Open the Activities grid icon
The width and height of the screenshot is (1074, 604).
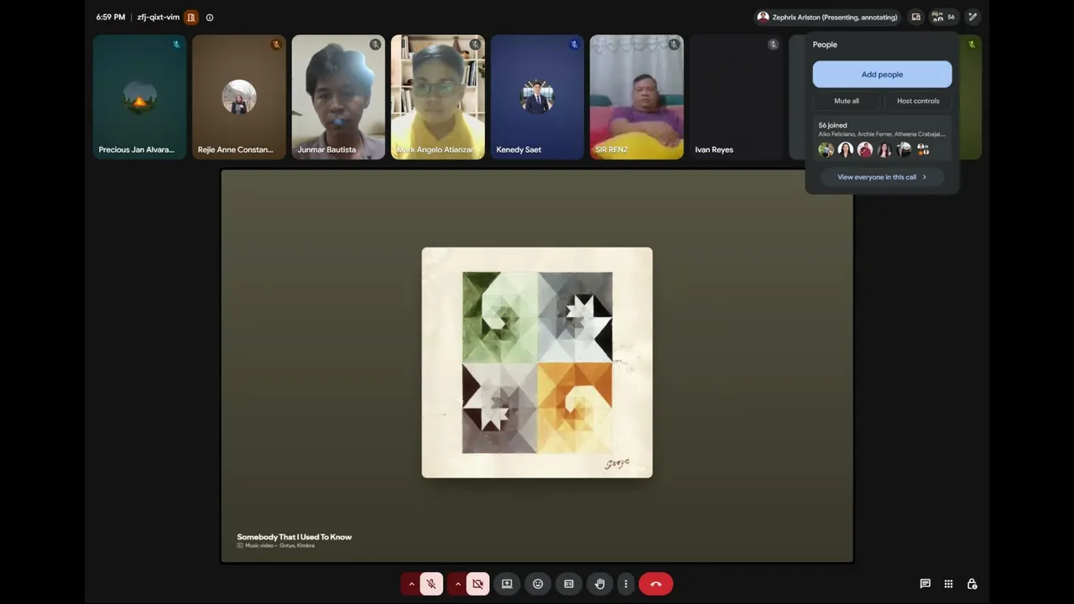pyautogui.click(x=948, y=584)
